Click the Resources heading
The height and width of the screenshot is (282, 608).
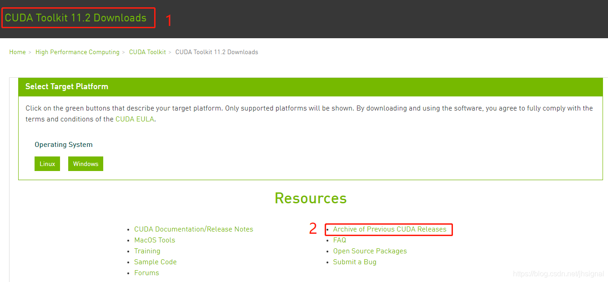[311, 198]
